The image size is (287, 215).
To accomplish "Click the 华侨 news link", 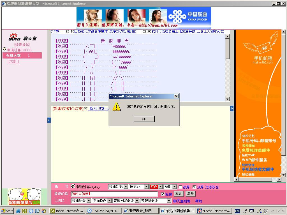I will (55, 31).
